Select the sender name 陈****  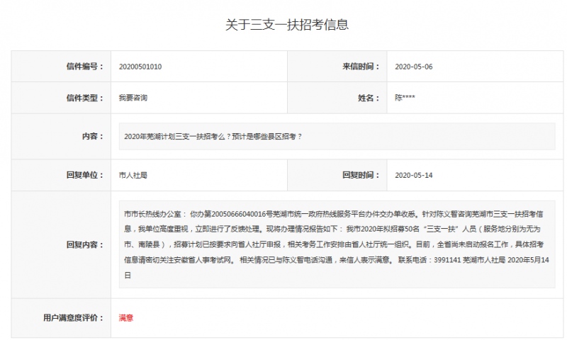[x=405, y=98]
